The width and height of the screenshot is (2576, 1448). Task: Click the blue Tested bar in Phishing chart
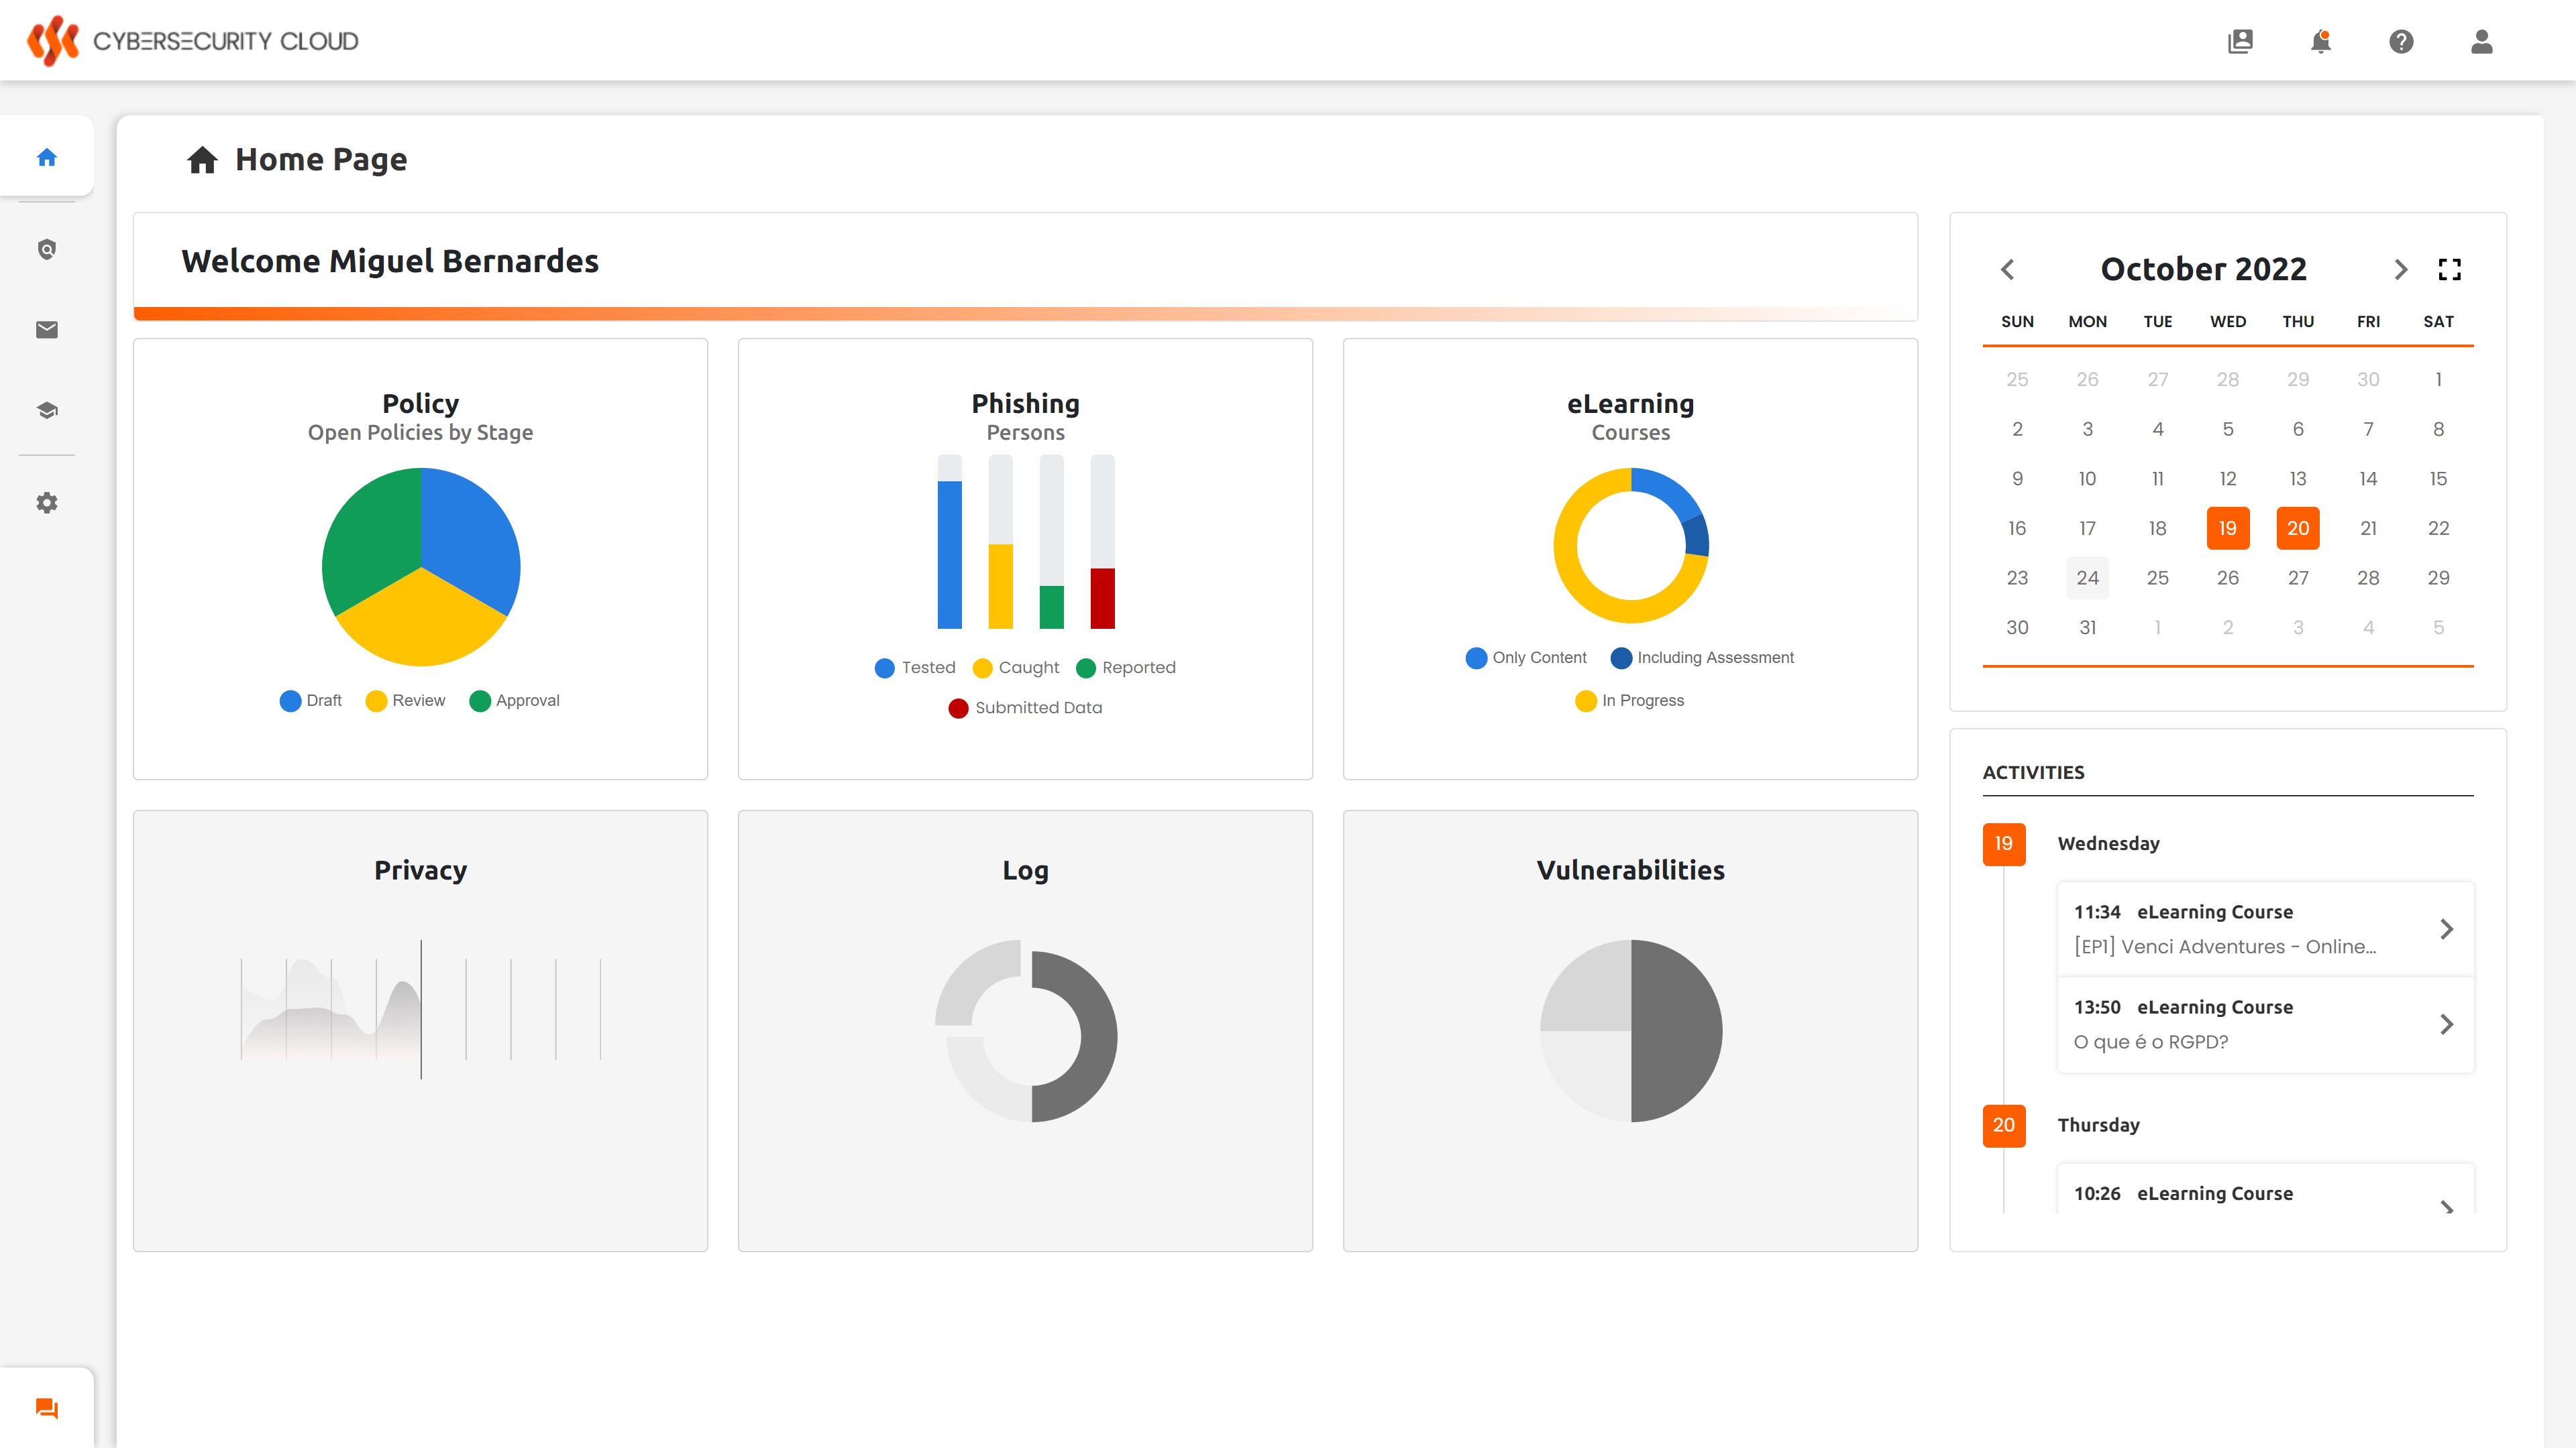949,554
